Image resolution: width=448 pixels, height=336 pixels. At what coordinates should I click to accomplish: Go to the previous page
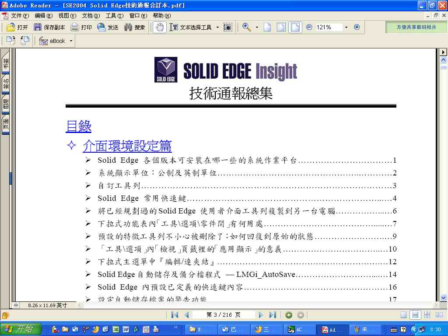(187, 315)
